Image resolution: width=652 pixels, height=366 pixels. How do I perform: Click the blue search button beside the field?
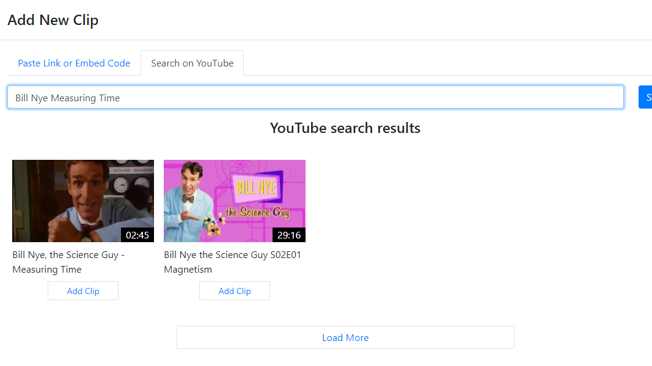(x=645, y=98)
